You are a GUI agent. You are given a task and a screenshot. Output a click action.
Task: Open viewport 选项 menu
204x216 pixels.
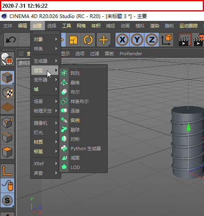80,54
